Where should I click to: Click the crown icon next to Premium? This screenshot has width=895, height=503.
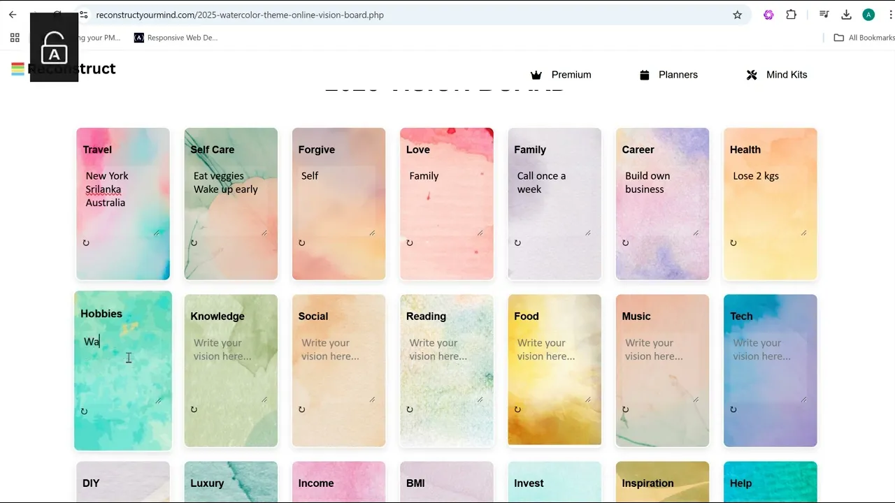pyautogui.click(x=536, y=75)
